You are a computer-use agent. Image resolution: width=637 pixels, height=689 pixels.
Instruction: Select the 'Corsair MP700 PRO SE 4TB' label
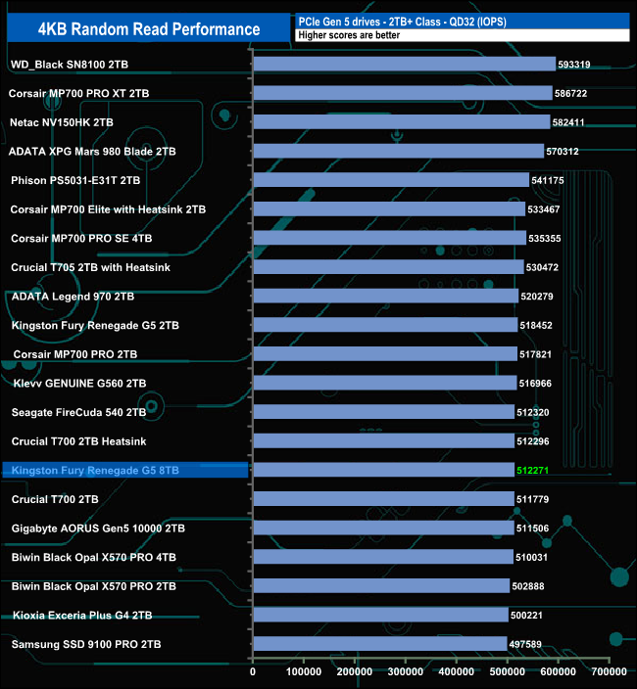coord(81,239)
